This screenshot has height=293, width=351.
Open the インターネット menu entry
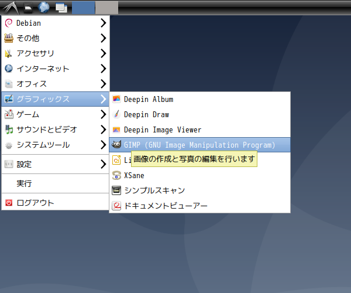[x=56, y=69]
